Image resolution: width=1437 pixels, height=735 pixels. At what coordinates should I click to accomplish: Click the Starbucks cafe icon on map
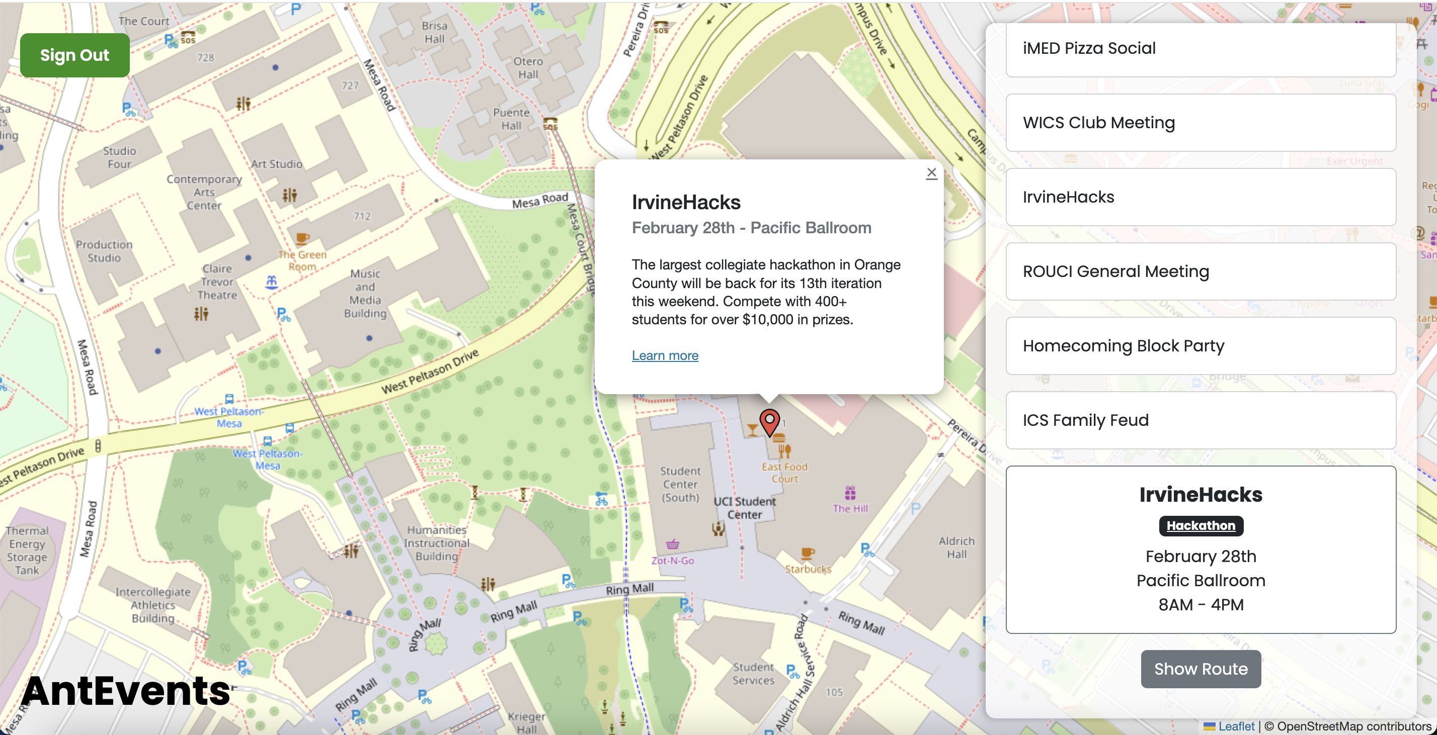click(x=807, y=553)
